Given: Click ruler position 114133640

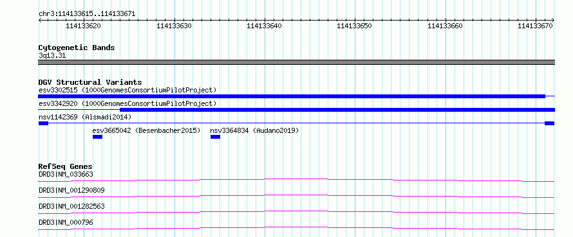Looking at the screenshot, I should (264, 26).
